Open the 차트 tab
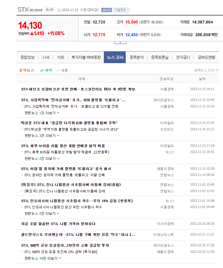This screenshot has height=268, width=223. pos(61,57)
